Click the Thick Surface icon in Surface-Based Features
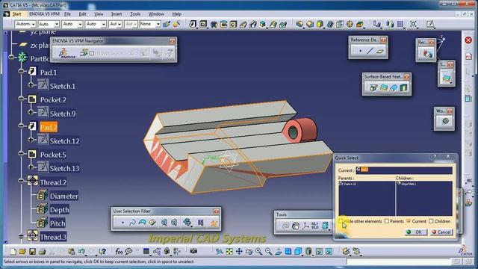 pyautogui.click(x=384, y=88)
